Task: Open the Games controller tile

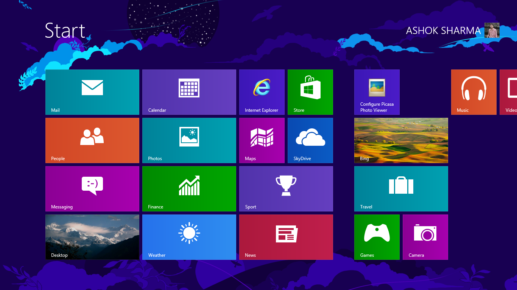Action: pyautogui.click(x=377, y=237)
